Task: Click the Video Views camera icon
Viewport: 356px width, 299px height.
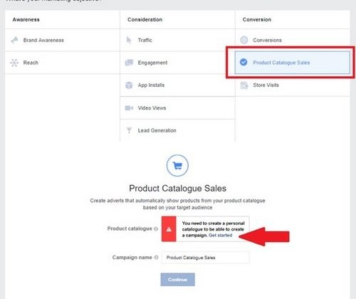Action: click(x=129, y=108)
